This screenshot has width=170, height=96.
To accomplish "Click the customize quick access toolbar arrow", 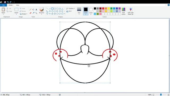I will 13,2.
